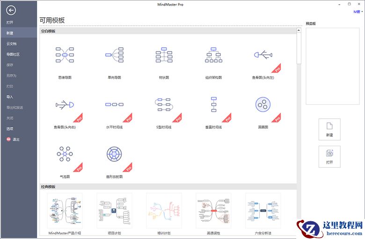Click the 打开 button under preview
This screenshot has height=239, width=365.
pos(329,157)
